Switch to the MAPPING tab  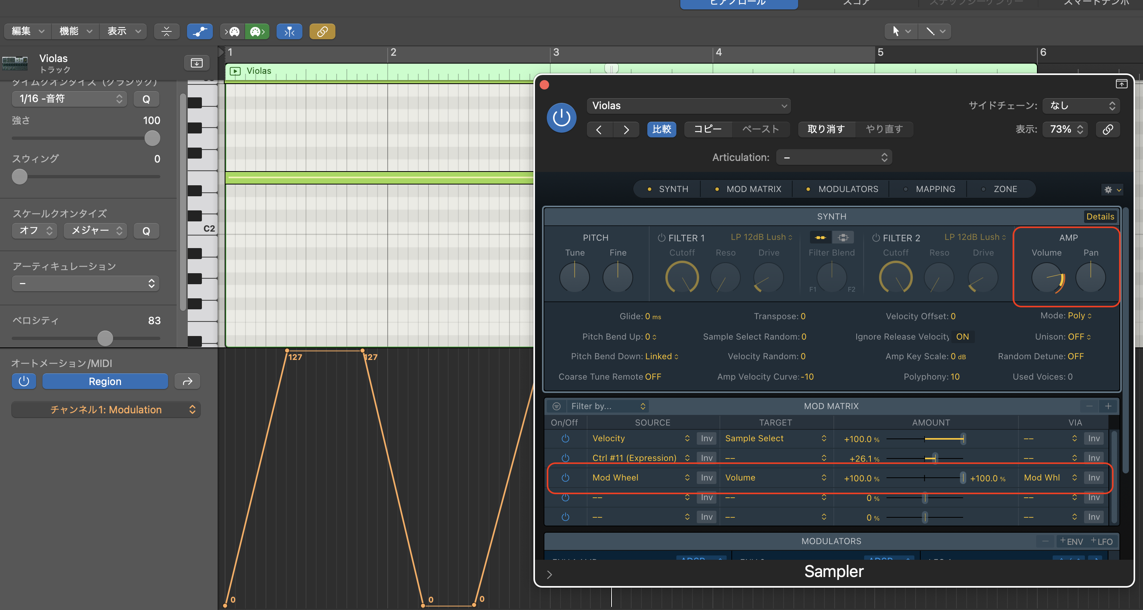[x=935, y=189]
